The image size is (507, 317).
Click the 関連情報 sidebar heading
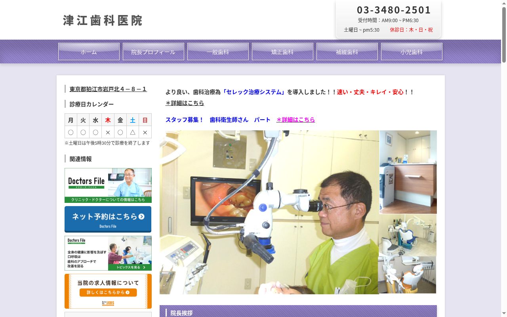[80, 159]
